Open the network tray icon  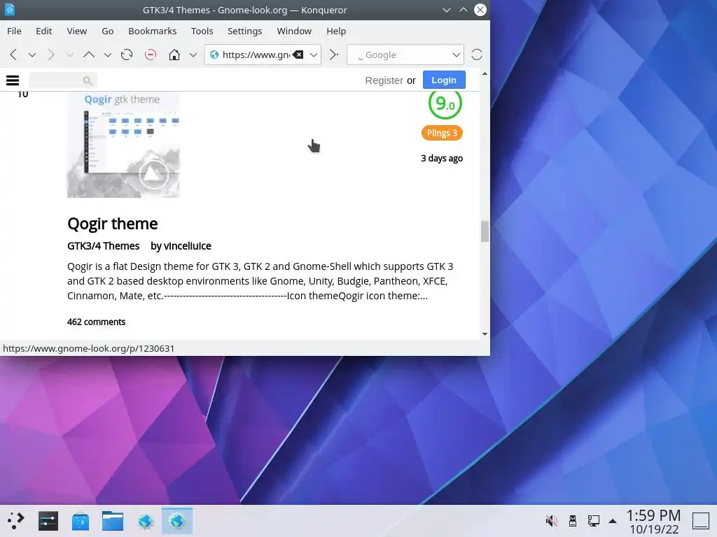click(594, 520)
